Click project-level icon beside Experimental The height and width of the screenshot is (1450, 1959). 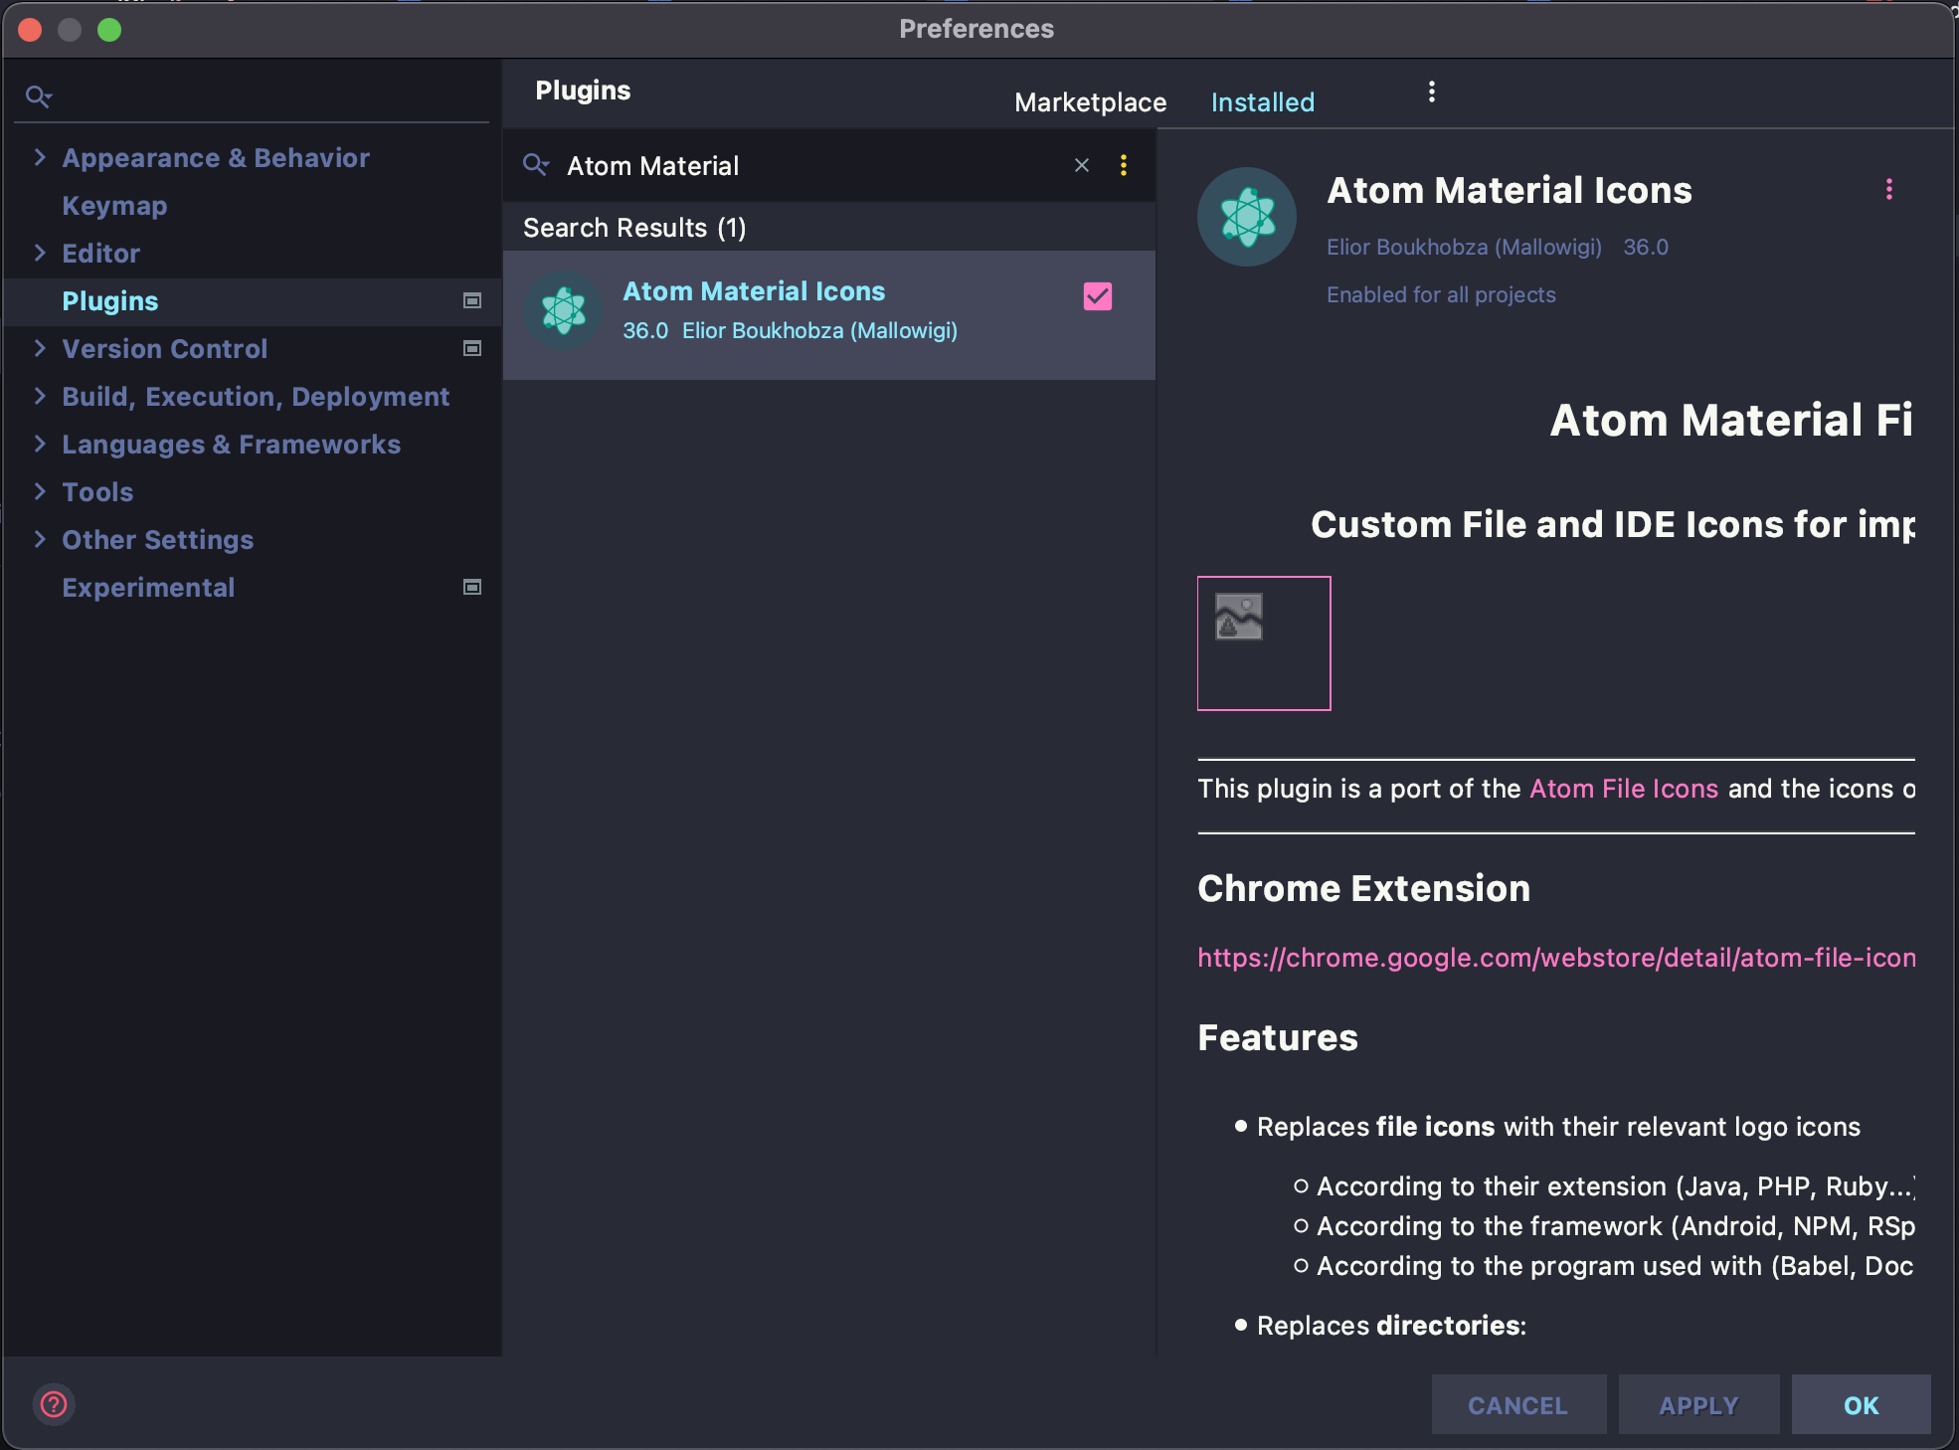click(472, 587)
